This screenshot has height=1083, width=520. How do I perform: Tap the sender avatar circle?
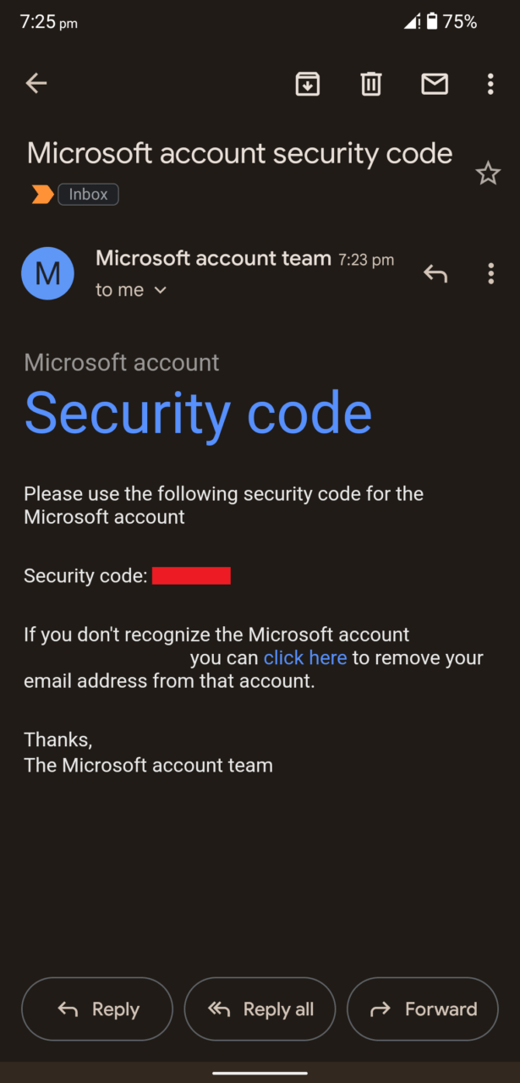click(x=47, y=273)
